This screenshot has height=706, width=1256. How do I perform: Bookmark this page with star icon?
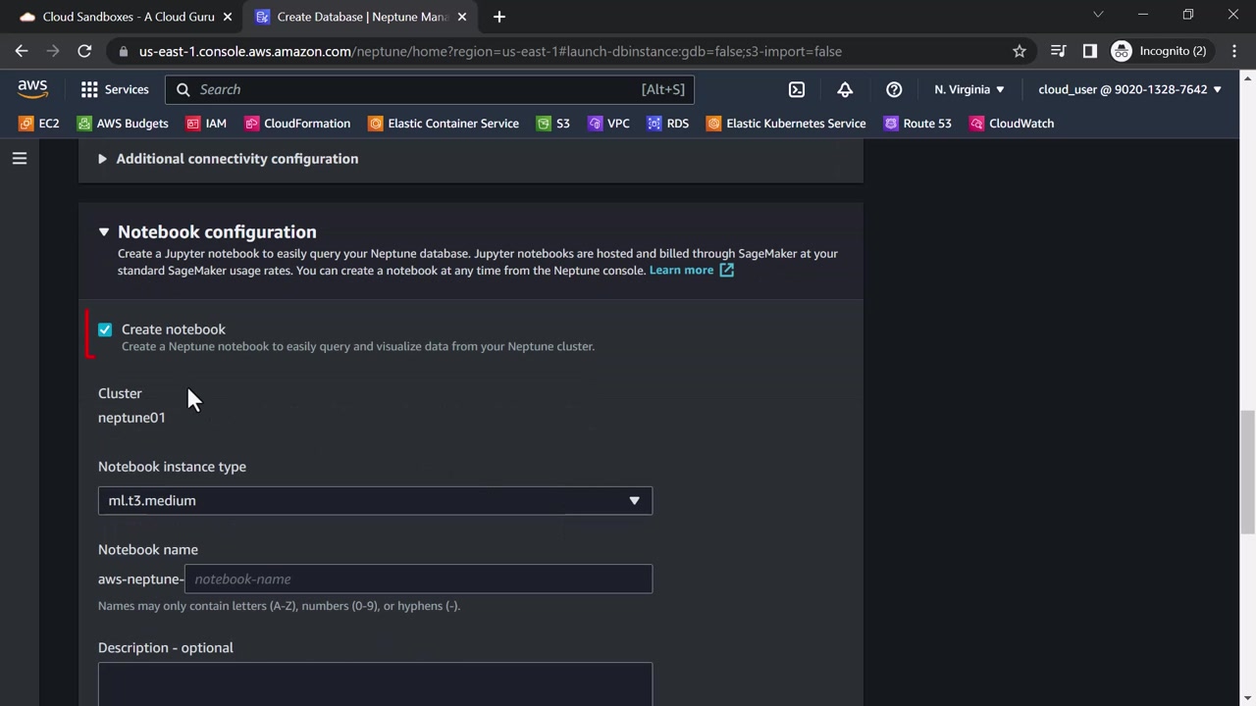point(1020,51)
